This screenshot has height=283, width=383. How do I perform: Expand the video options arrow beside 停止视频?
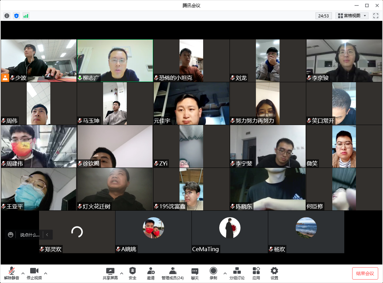coord(46,273)
